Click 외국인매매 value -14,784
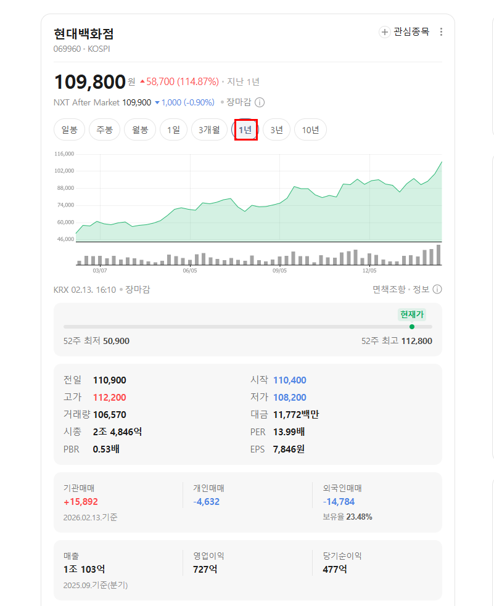The width and height of the screenshot is (494, 606). 339,502
